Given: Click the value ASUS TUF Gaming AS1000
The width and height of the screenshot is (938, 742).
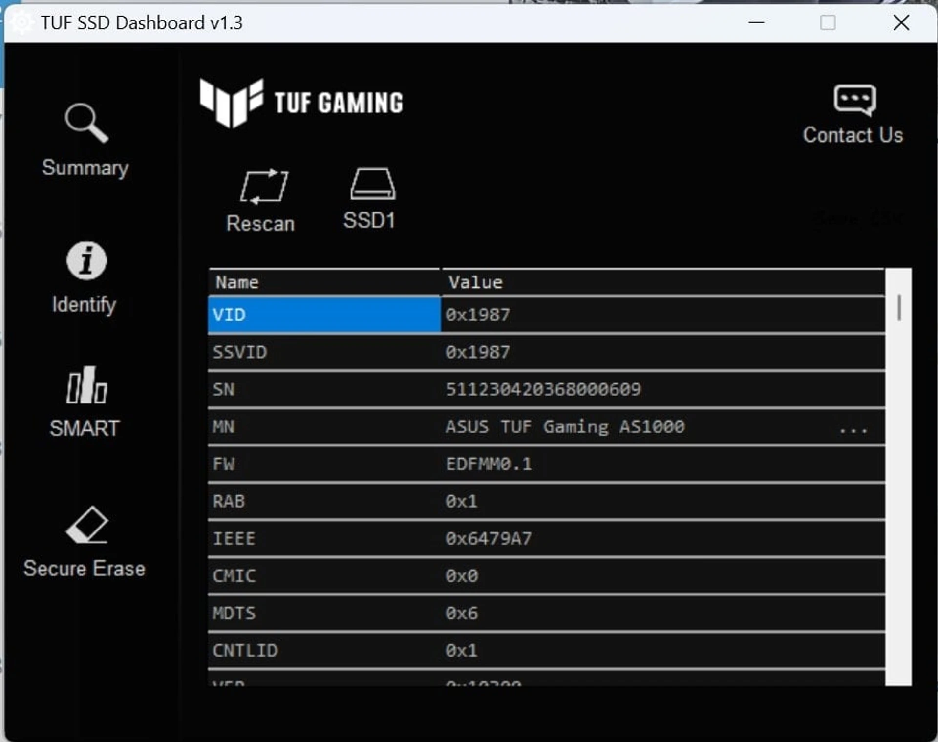Looking at the screenshot, I should point(565,427).
